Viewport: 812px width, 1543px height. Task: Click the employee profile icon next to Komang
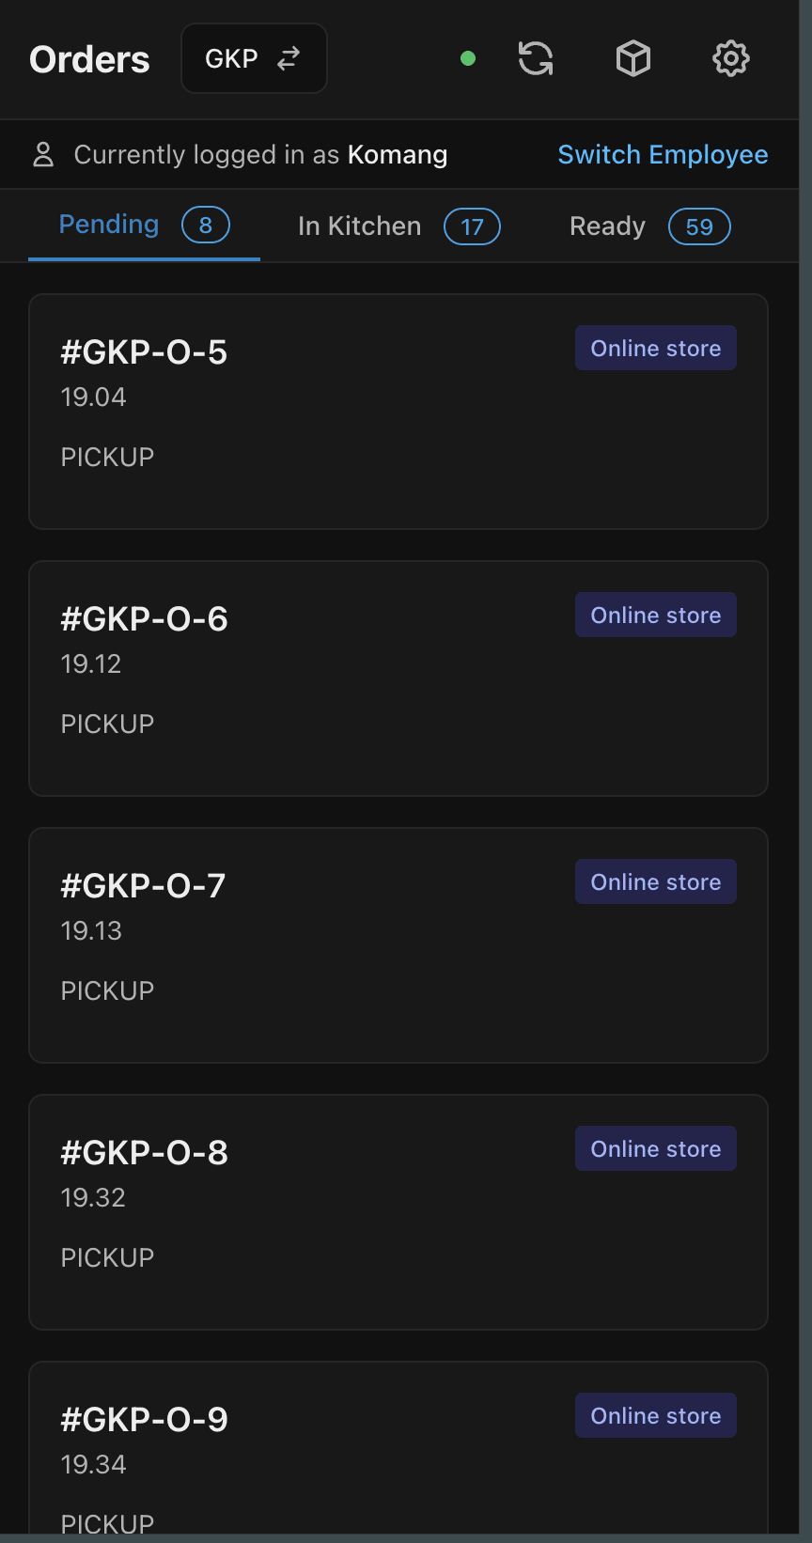pos(43,154)
